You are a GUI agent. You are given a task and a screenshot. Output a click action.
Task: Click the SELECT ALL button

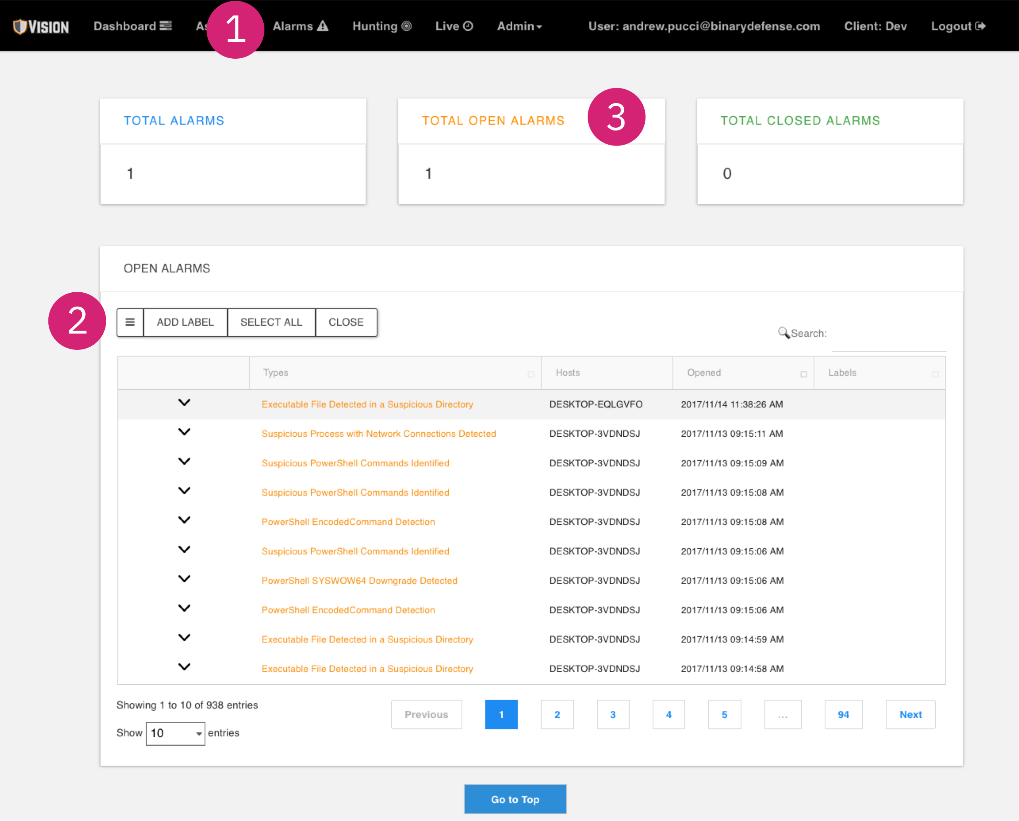coord(272,322)
